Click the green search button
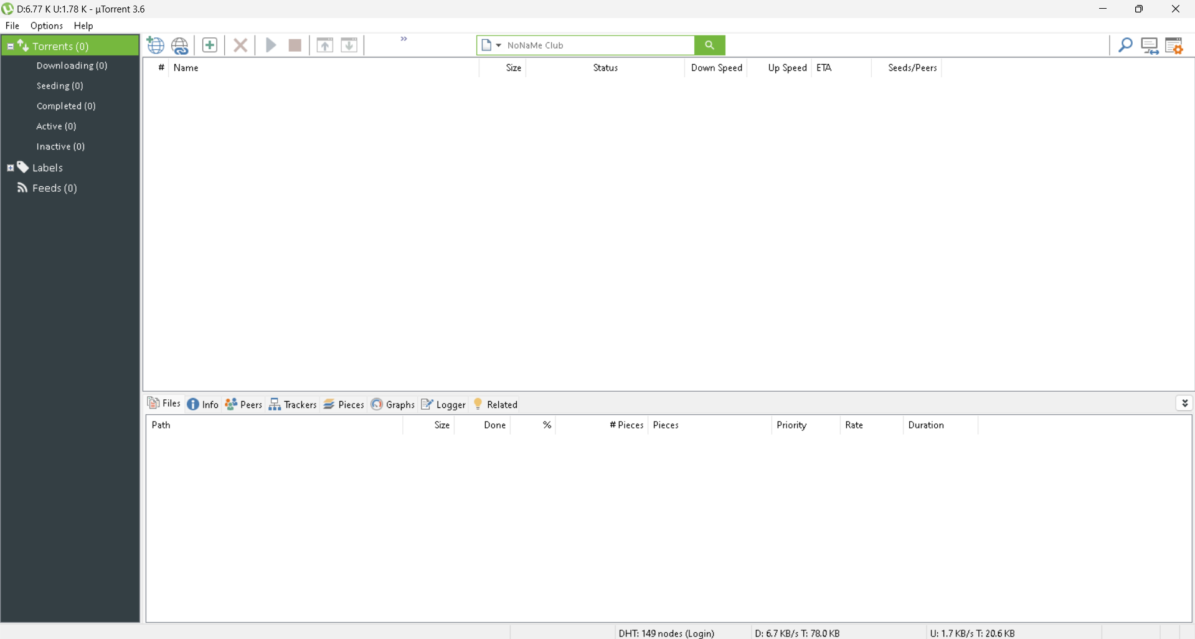Screen dimensions: 1195x639 click(x=709, y=45)
